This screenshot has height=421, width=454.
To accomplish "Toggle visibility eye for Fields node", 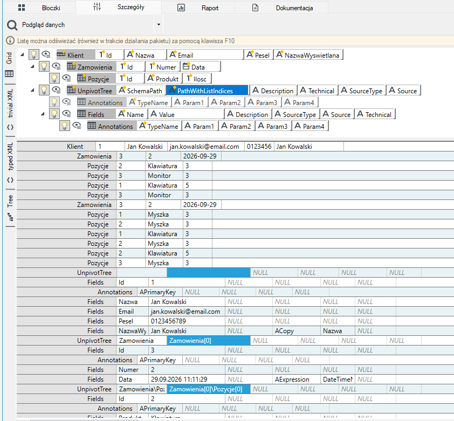I will point(67,114).
